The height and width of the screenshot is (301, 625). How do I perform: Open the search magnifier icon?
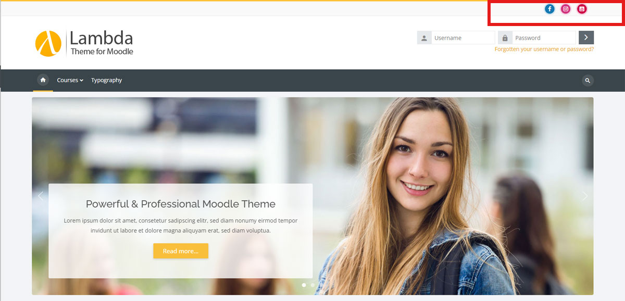point(587,80)
